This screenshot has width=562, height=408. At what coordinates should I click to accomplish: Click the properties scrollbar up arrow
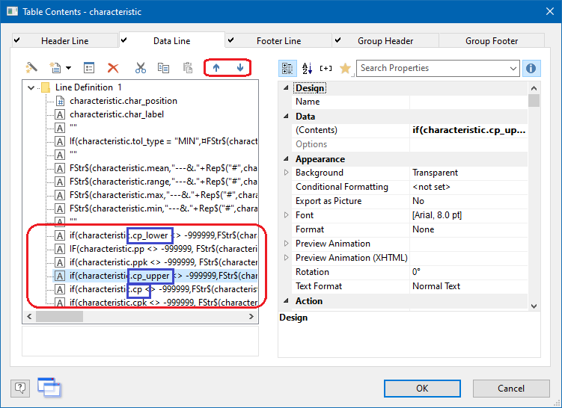(x=534, y=88)
